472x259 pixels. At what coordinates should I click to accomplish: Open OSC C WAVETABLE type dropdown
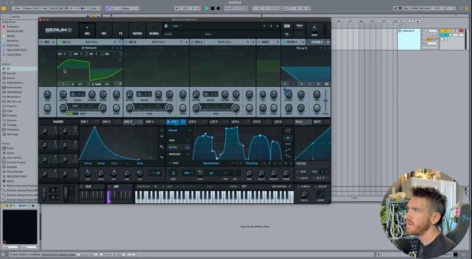229,42
